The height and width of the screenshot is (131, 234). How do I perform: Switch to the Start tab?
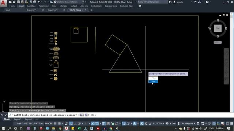(8, 10)
